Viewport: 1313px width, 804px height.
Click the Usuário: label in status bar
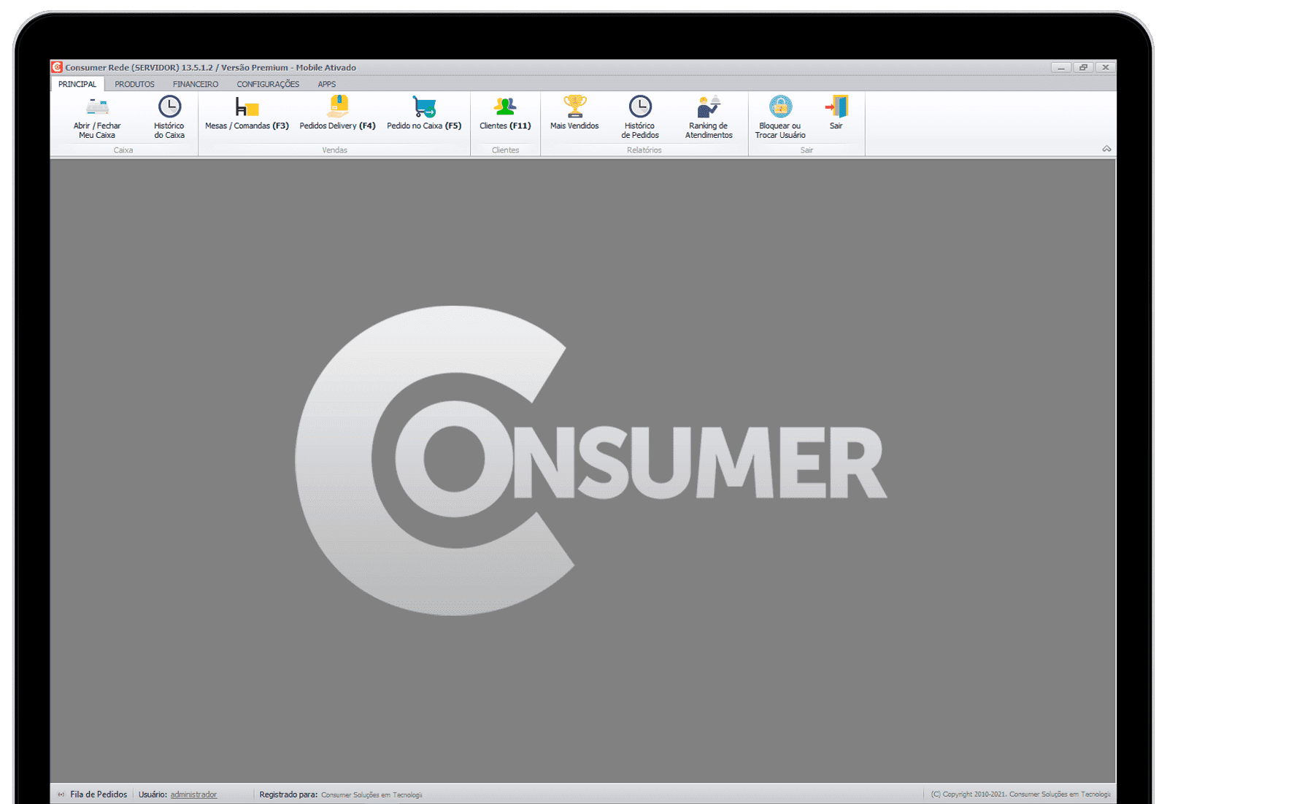point(153,795)
